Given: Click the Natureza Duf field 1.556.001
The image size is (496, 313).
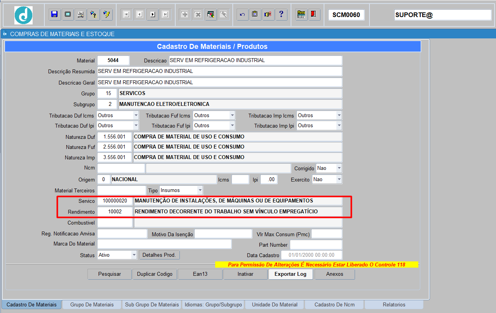Looking at the screenshot, I should 115,137.
